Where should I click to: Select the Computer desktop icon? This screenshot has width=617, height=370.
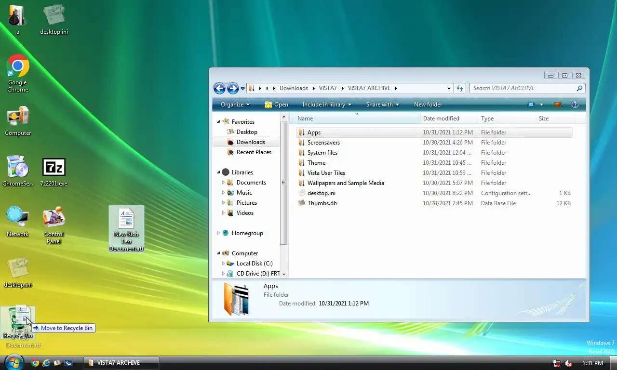18,121
